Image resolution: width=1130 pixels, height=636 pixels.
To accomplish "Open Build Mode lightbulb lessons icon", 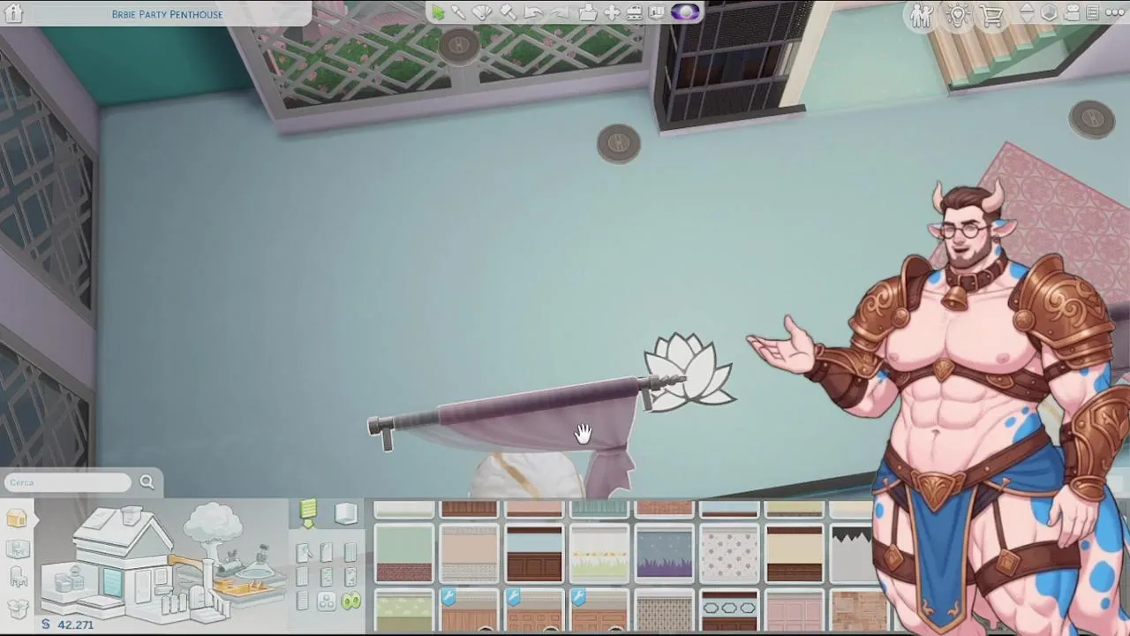I will click(x=958, y=15).
